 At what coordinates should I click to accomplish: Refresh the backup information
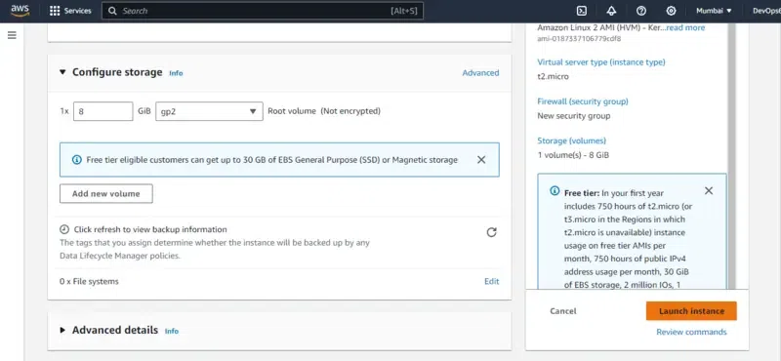pyautogui.click(x=492, y=232)
